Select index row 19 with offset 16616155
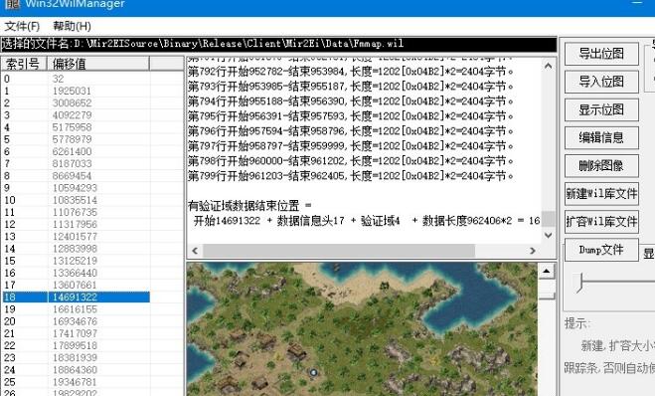655x396 pixels. click(x=76, y=309)
